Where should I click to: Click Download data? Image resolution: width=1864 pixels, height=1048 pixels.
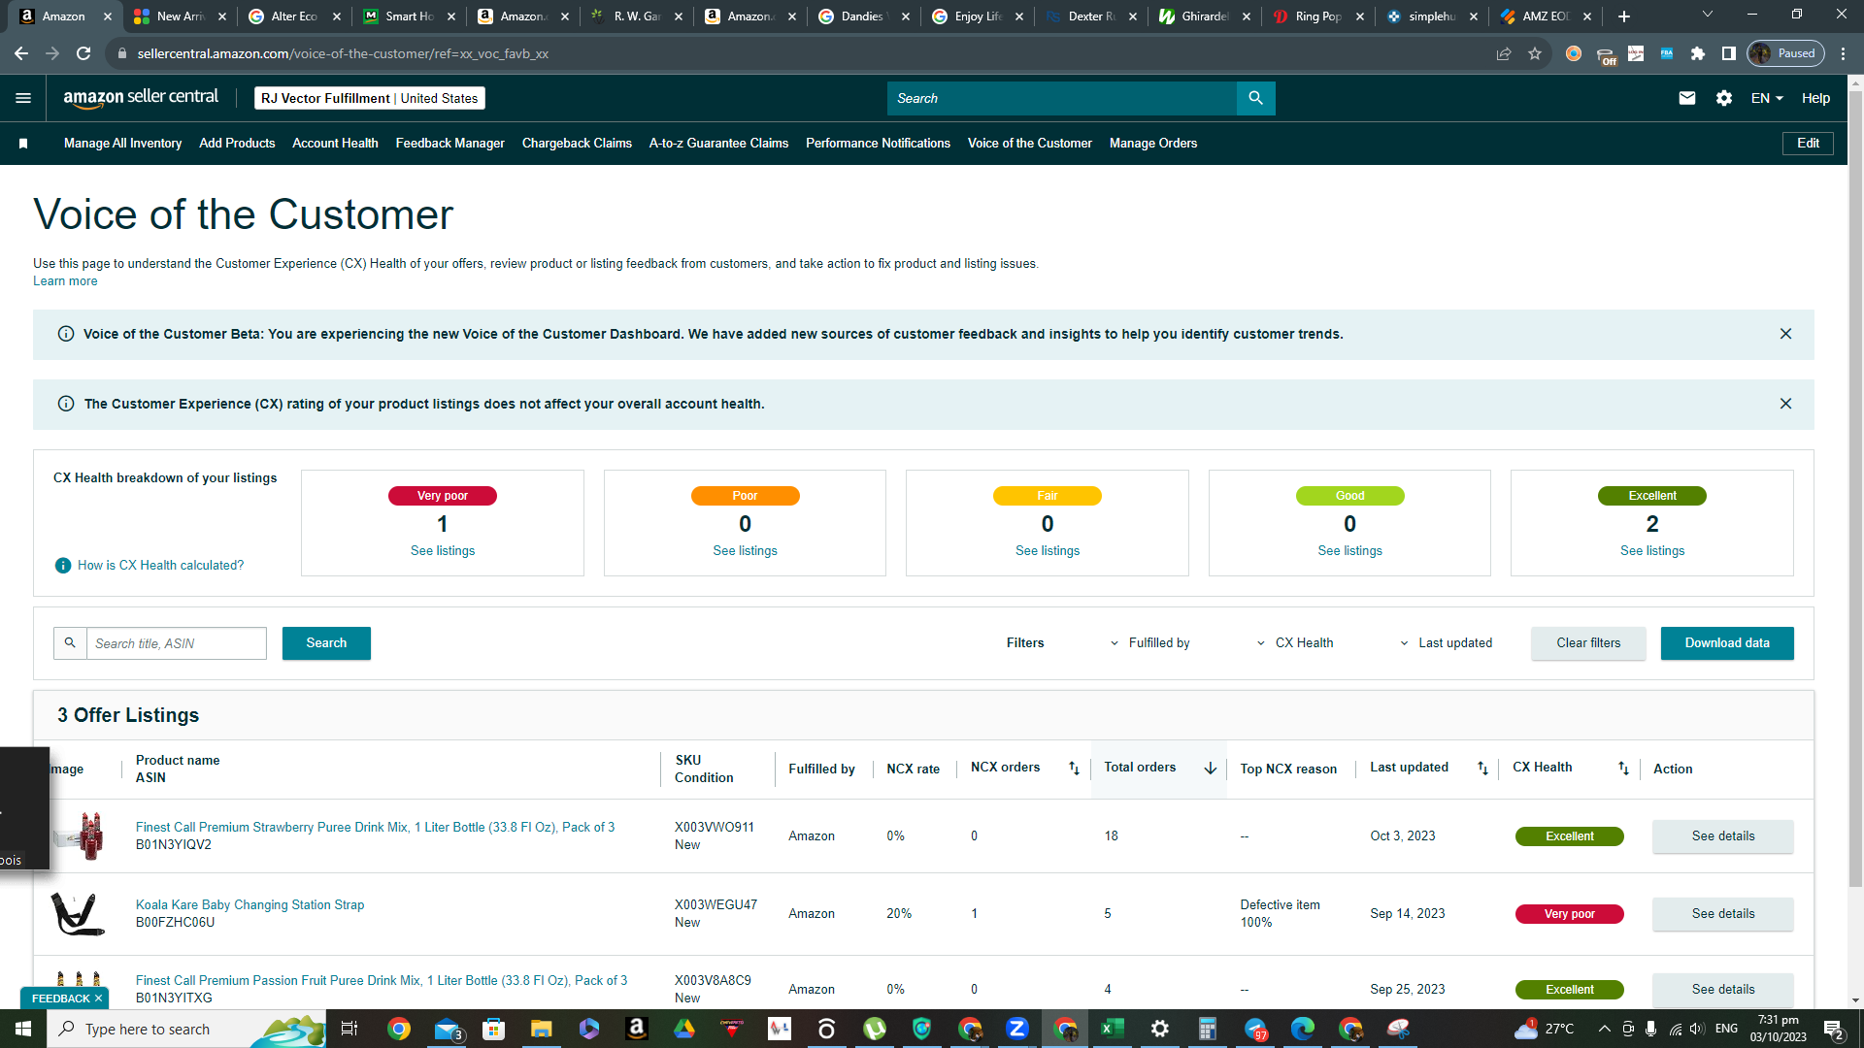coord(1727,643)
